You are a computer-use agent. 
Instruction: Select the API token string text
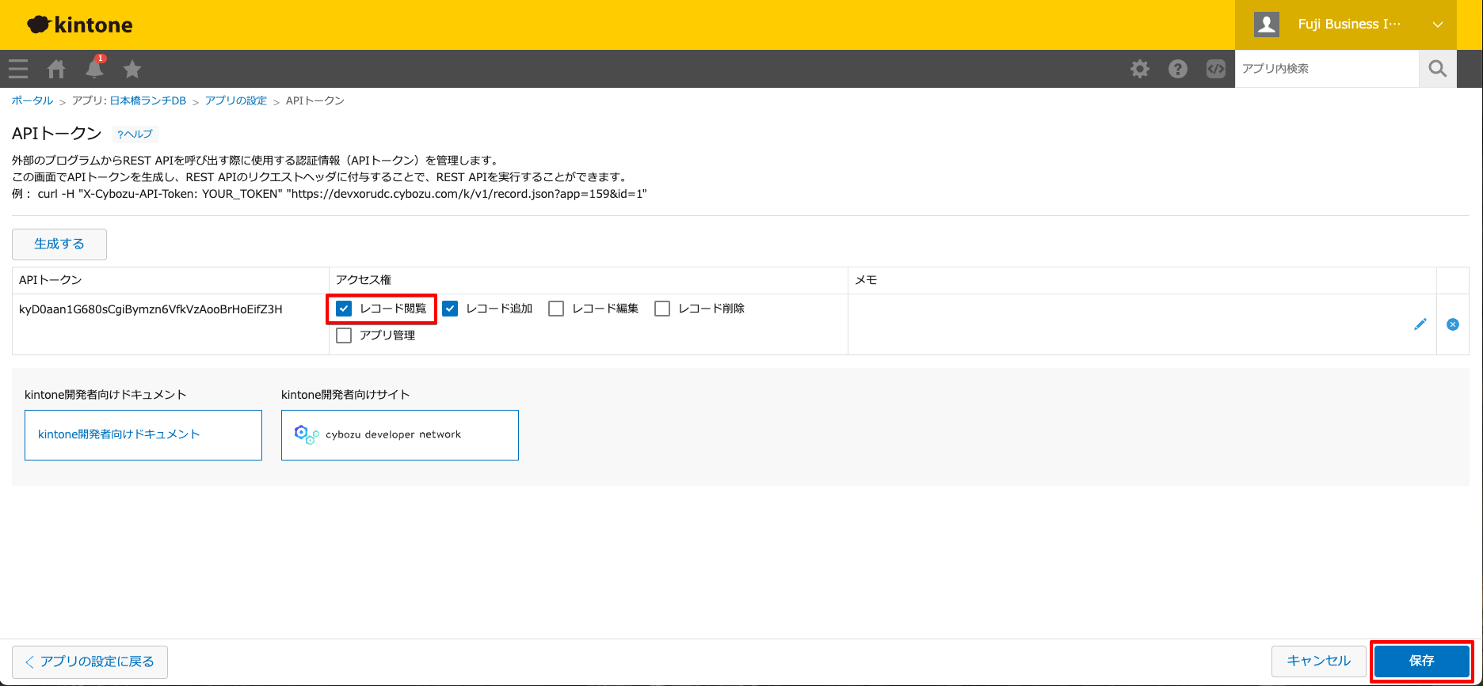[x=151, y=309]
